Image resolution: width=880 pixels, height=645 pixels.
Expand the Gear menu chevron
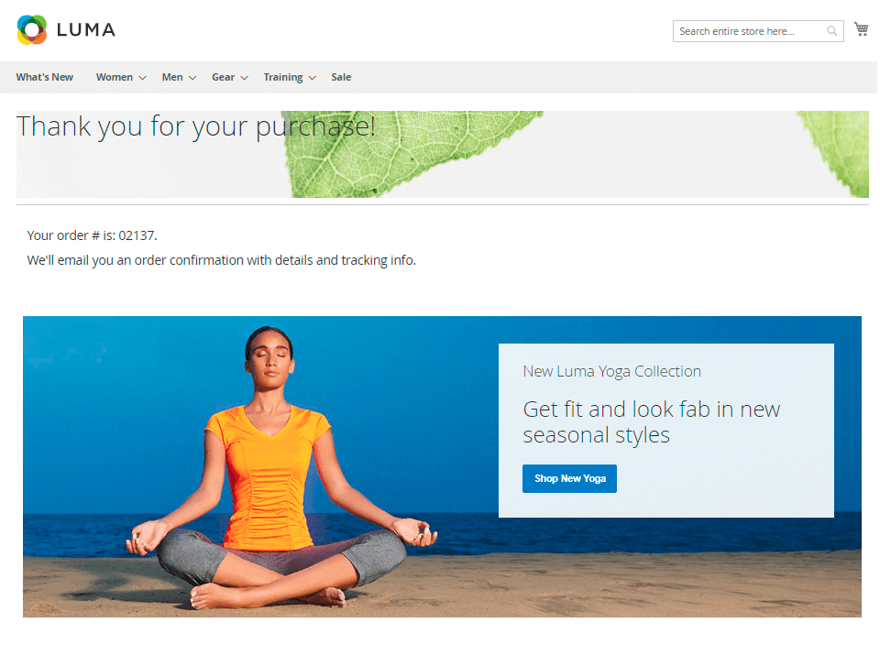point(244,78)
